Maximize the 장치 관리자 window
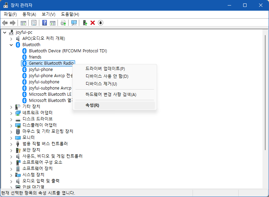 (245, 5)
